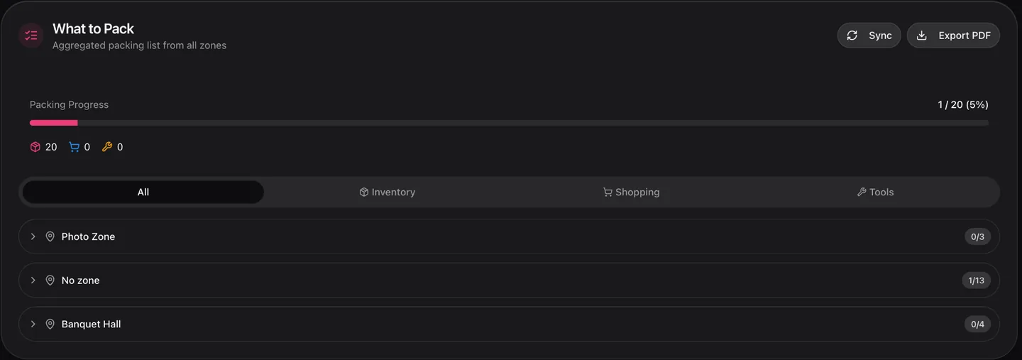1022x360 pixels.
Task: Open the Shopping tab
Action: pos(631,192)
